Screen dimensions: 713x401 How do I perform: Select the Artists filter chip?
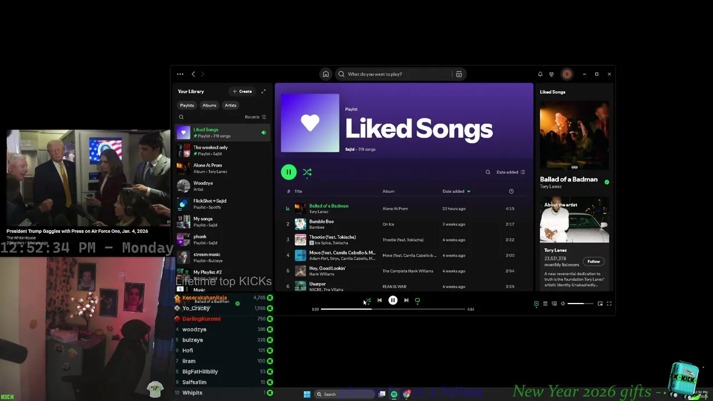click(x=231, y=105)
